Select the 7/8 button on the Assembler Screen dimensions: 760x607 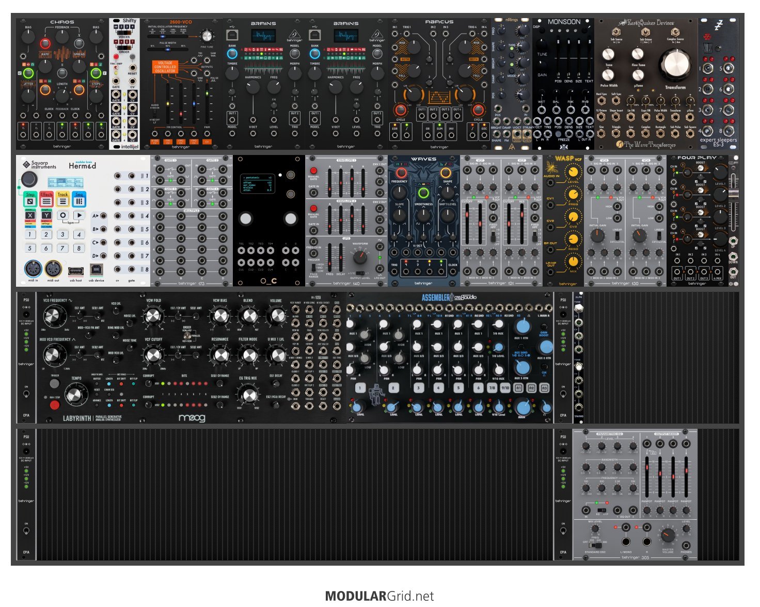492,388
